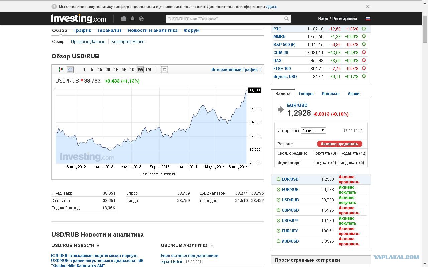Open Новости и аналитика tab

tap(152, 30)
